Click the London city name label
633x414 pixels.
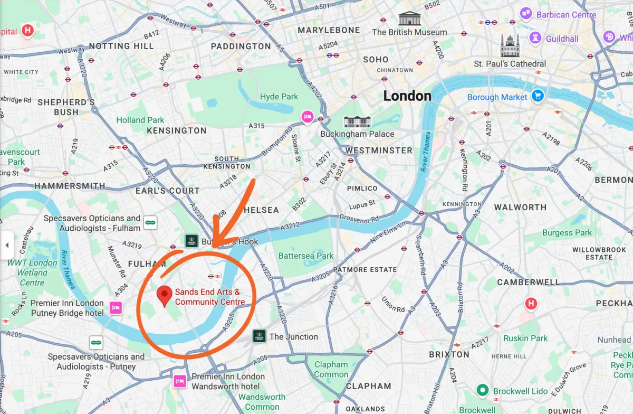tap(407, 96)
